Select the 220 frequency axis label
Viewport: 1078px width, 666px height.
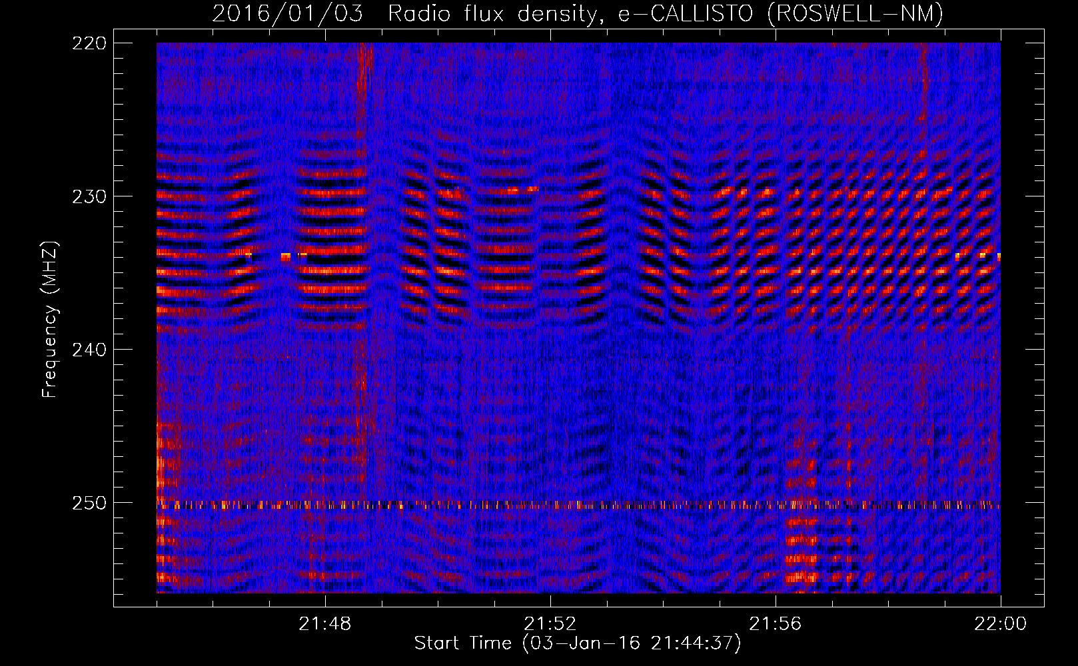point(89,43)
